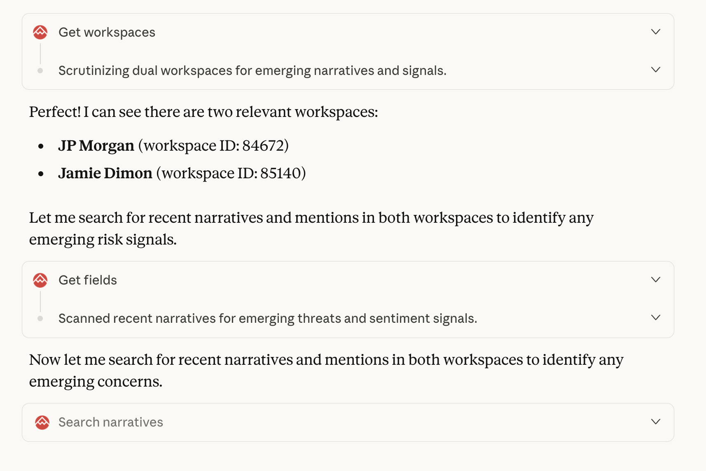The width and height of the screenshot is (706, 471).
Task: Click the bold Jamie Dimon workspace name
Action: (x=105, y=173)
